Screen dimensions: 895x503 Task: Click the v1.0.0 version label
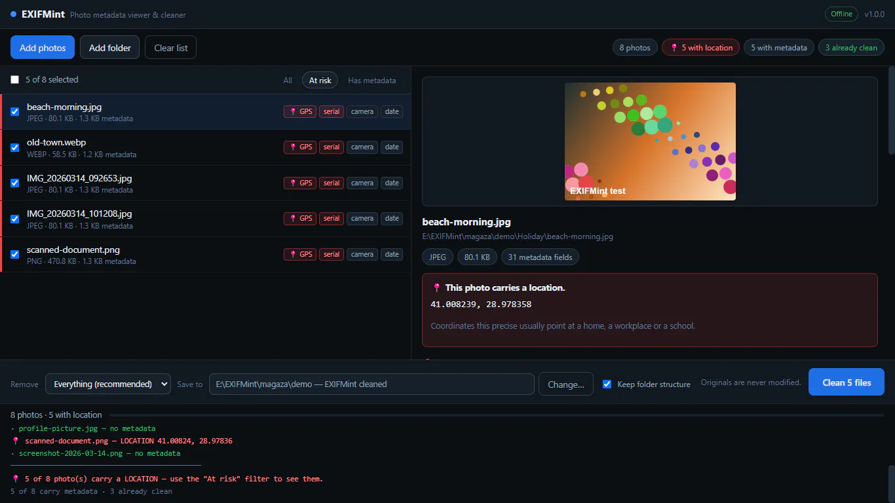click(874, 14)
